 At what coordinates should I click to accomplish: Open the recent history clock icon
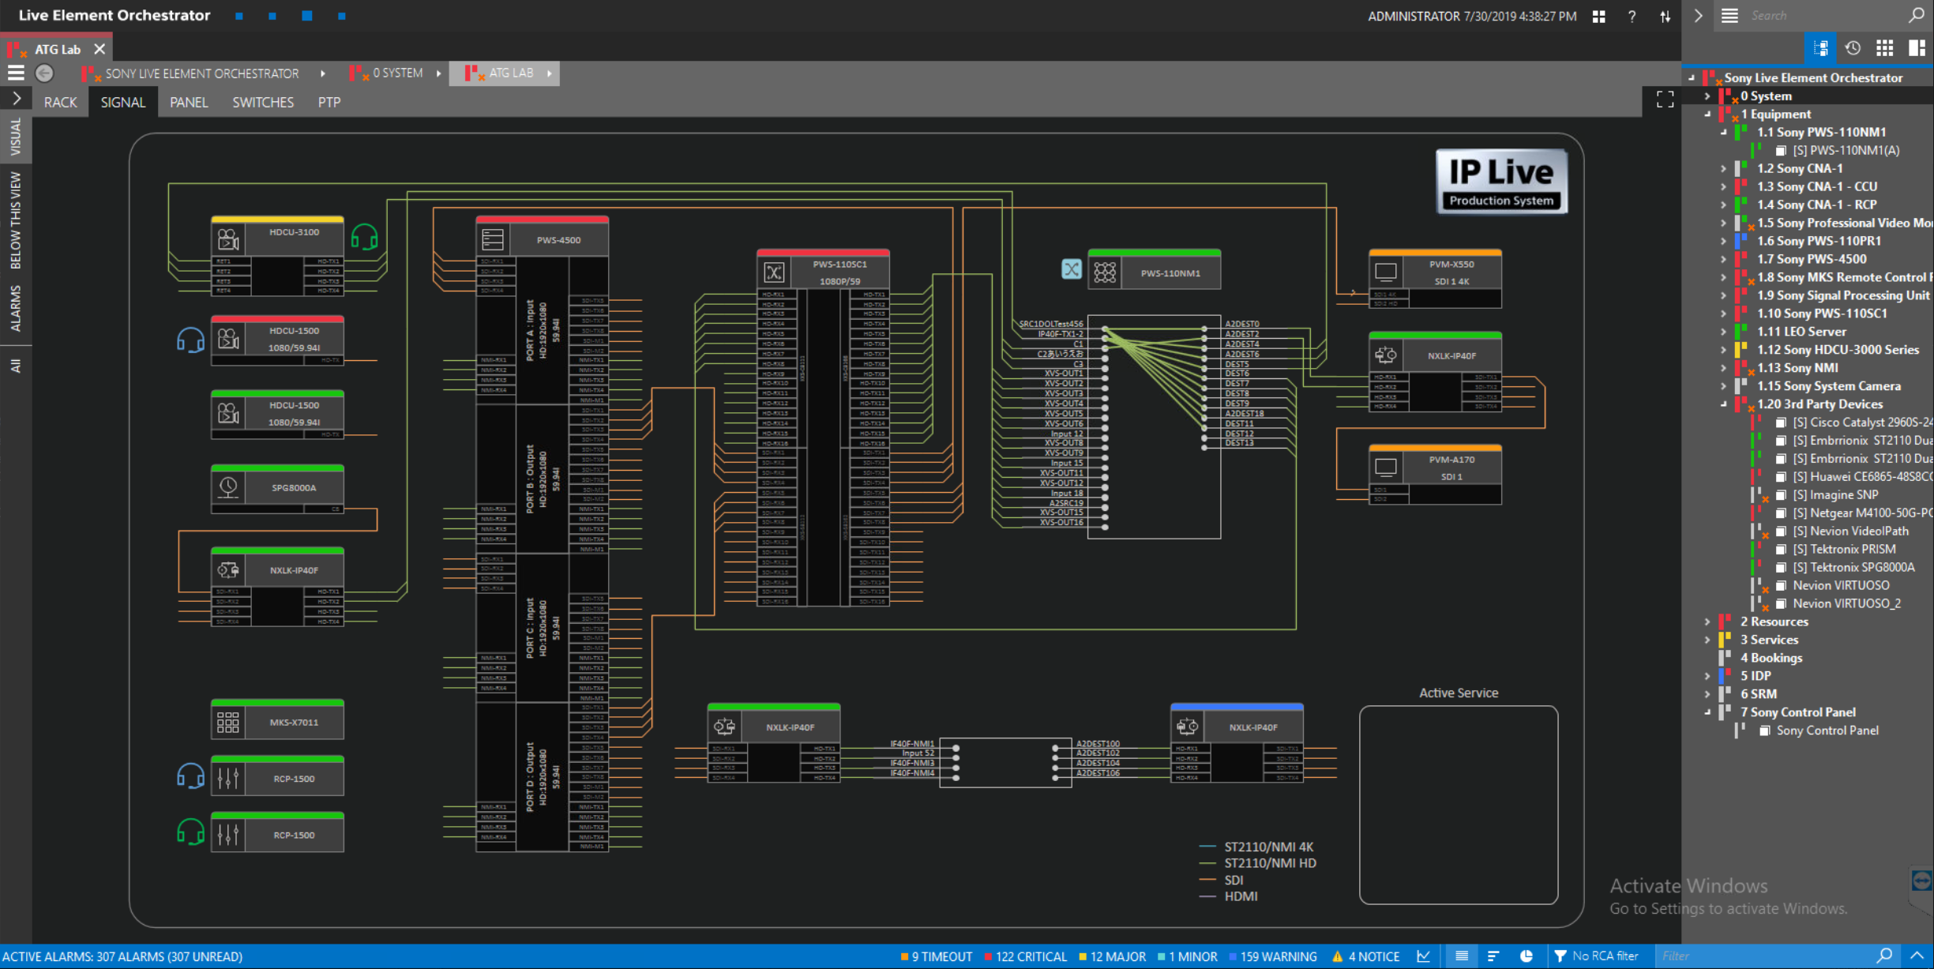(1853, 48)
